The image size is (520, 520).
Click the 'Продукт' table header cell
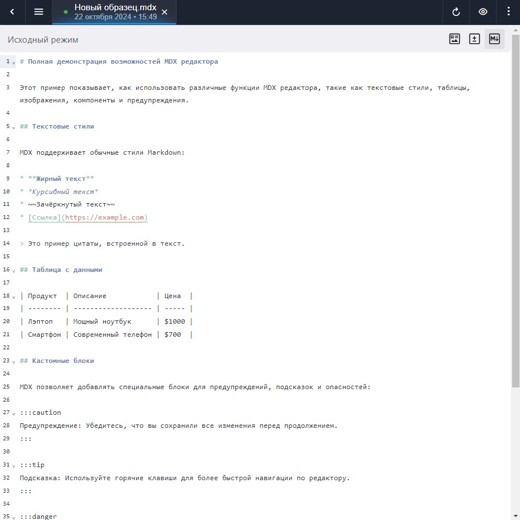[x=42, y=296]
